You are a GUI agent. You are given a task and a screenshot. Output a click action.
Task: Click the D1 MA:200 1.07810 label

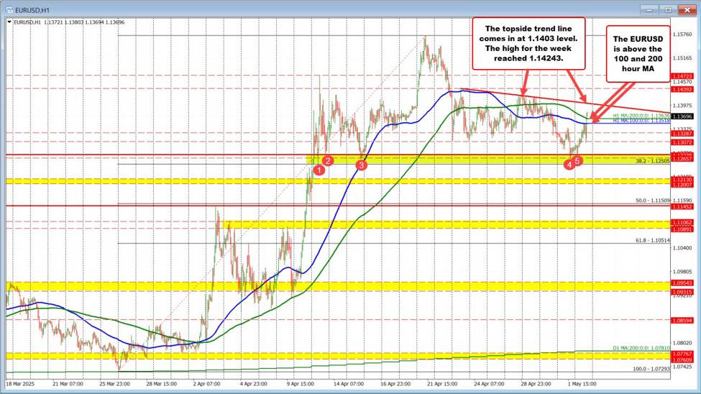642,349
